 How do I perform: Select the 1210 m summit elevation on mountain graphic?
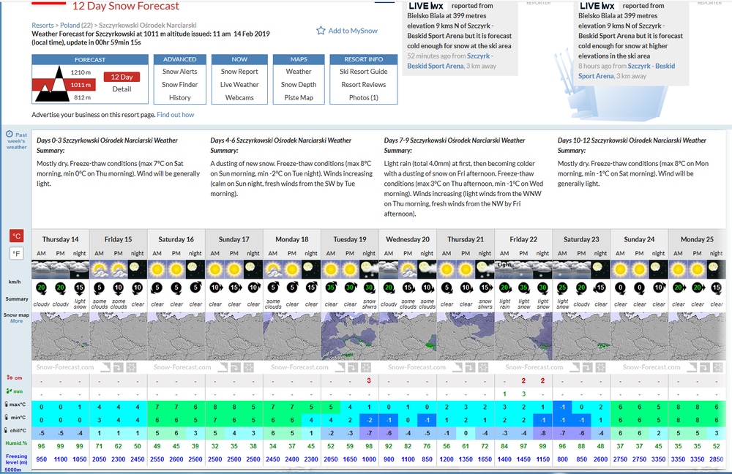tap(81, 72)
